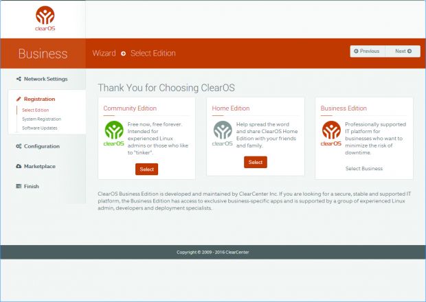This screenshot has width=426, height=302.
Task: Open the Network Settings sidebar section
Action: click(45, 79)
